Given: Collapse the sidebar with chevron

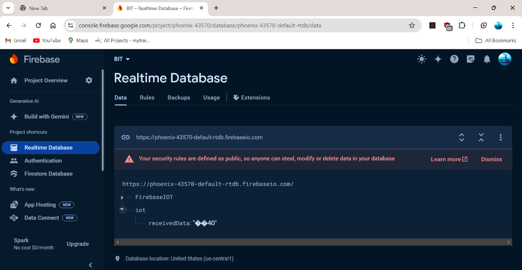Looking at the screenshot, I should coord(90,265).
